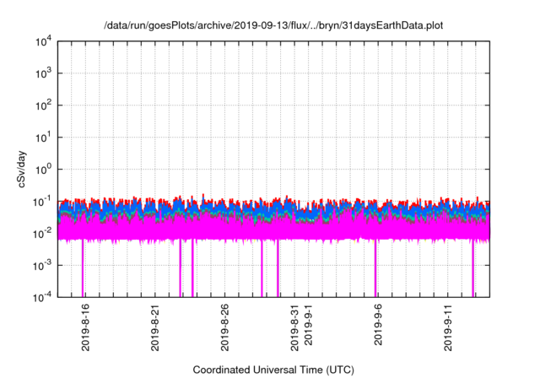Click the 10^3 y-axis tick label
Image resolution: width=540 pixels, height=378 pixels.
(x=43, y=73)
